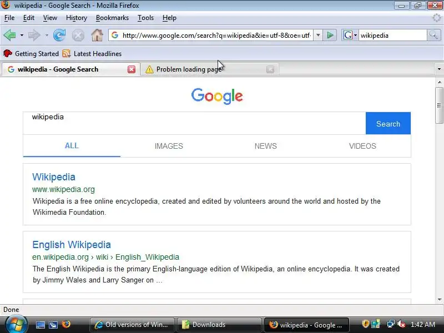Viewport: 444px width, 333px height.
Task: Switch to the Problem loading page tab
Action: point(210,69)
